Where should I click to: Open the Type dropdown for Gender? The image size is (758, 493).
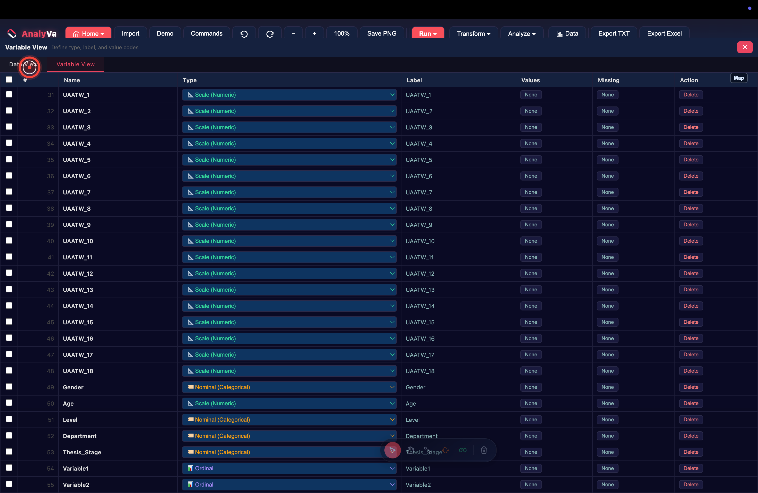click(289, 387)
